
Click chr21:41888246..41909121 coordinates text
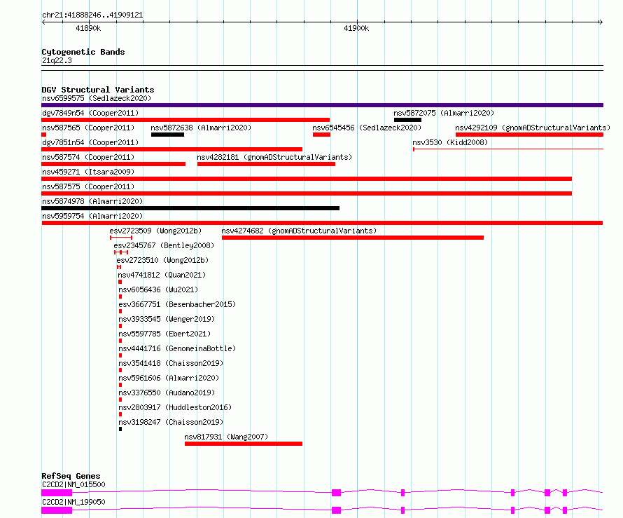tap(92, 15)
